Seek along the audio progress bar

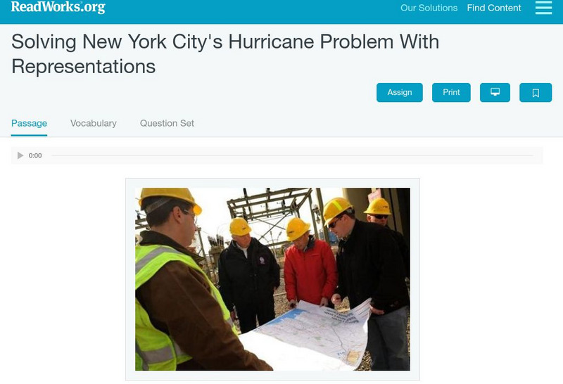[292, 155]
